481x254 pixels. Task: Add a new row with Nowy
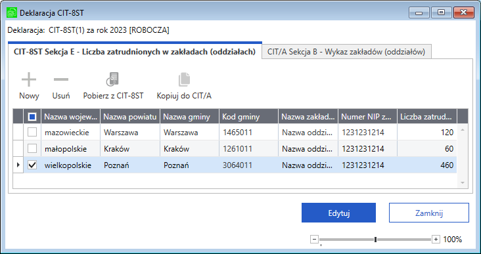coord(29,86)
